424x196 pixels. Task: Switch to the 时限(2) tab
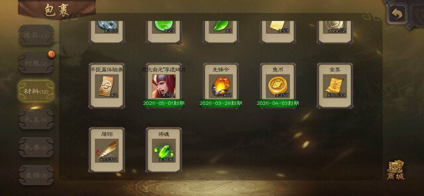coord(36,63)
